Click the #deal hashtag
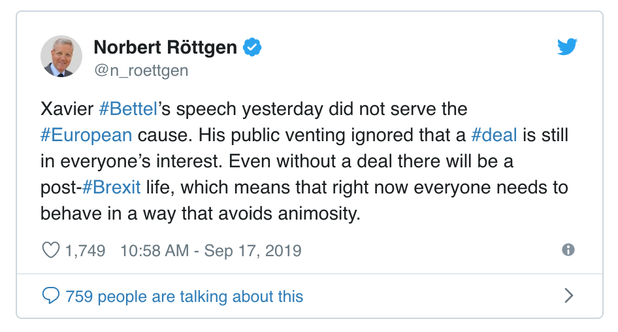The width and height of the screenshot is (618, 332). coord(494,135)
